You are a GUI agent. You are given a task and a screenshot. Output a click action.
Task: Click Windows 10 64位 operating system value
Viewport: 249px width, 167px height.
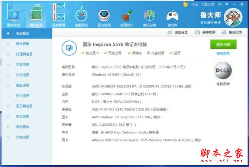(117, 75)
